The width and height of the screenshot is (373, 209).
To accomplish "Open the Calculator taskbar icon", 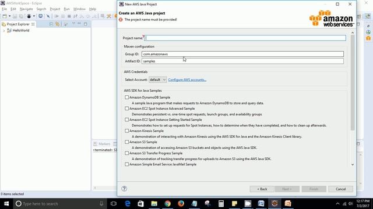I will (221, 204).
